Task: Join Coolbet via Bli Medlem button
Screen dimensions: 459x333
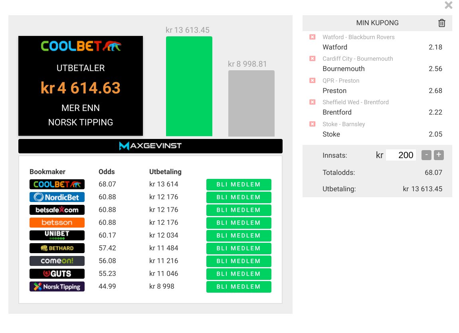Action: (x=239, y=184)
